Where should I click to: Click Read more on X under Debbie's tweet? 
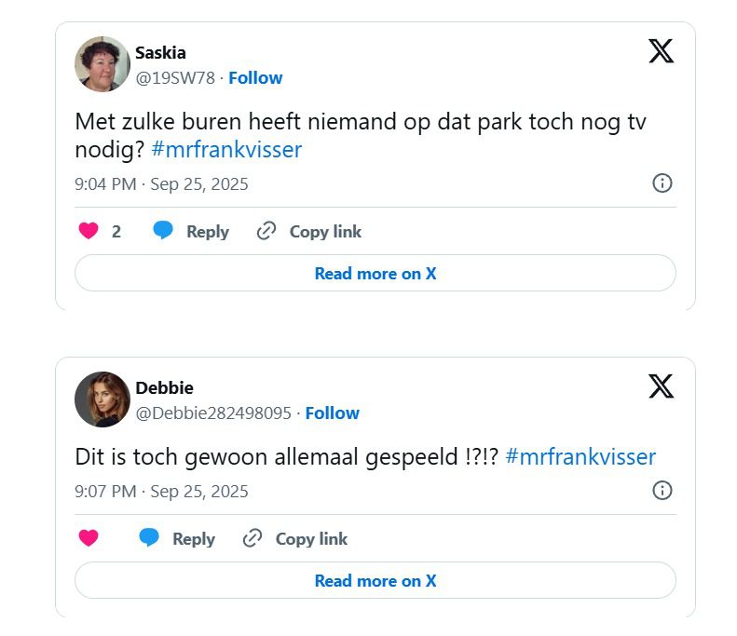click(x=375, y=581)
